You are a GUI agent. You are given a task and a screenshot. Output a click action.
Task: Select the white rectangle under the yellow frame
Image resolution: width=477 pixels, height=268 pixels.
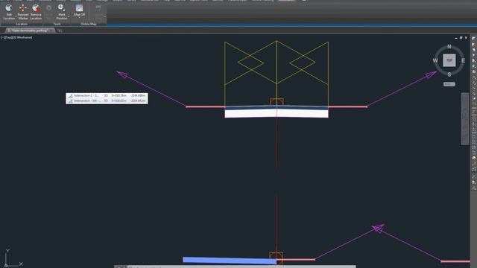pos(277,114)
